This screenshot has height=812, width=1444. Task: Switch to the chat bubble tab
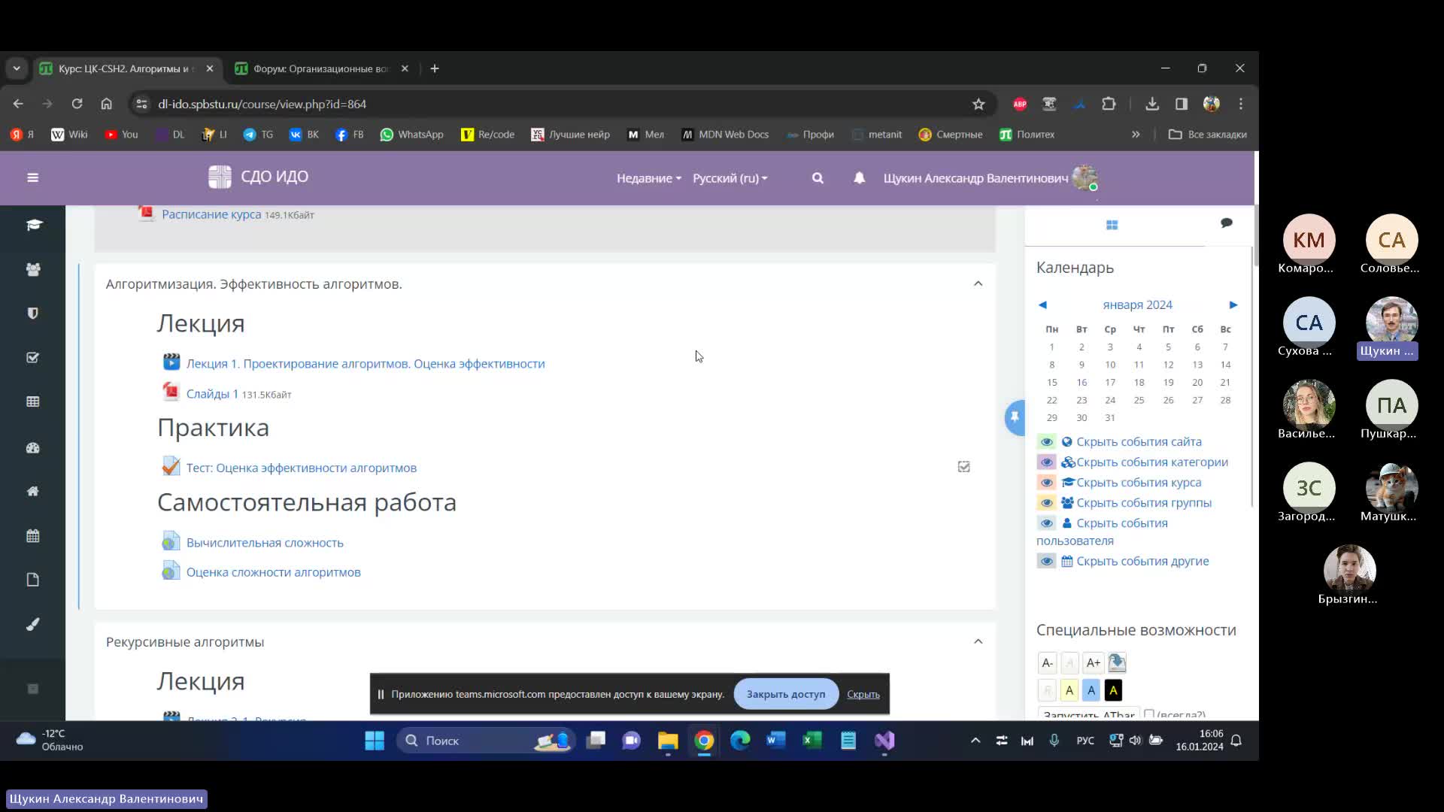[1227, 223]
